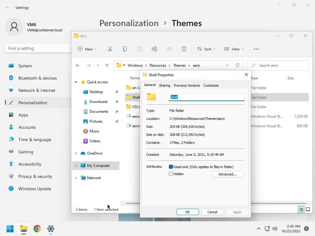This screenshot has height=236, width=315.
Task: Click the taskbar clock and date
Action: pos(291,229)
